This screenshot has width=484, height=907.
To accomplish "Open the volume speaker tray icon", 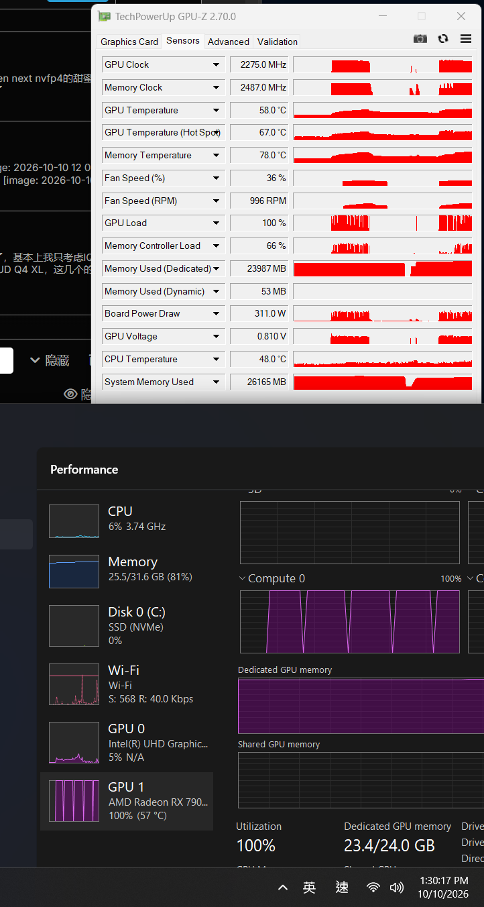I will [x=397, y=888].
